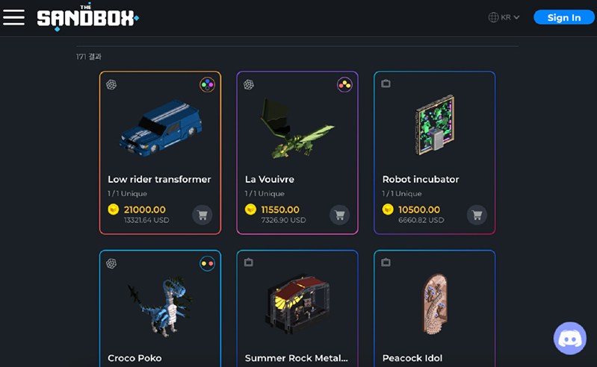Open the Discord chat bubble

[x=569, y=338]
